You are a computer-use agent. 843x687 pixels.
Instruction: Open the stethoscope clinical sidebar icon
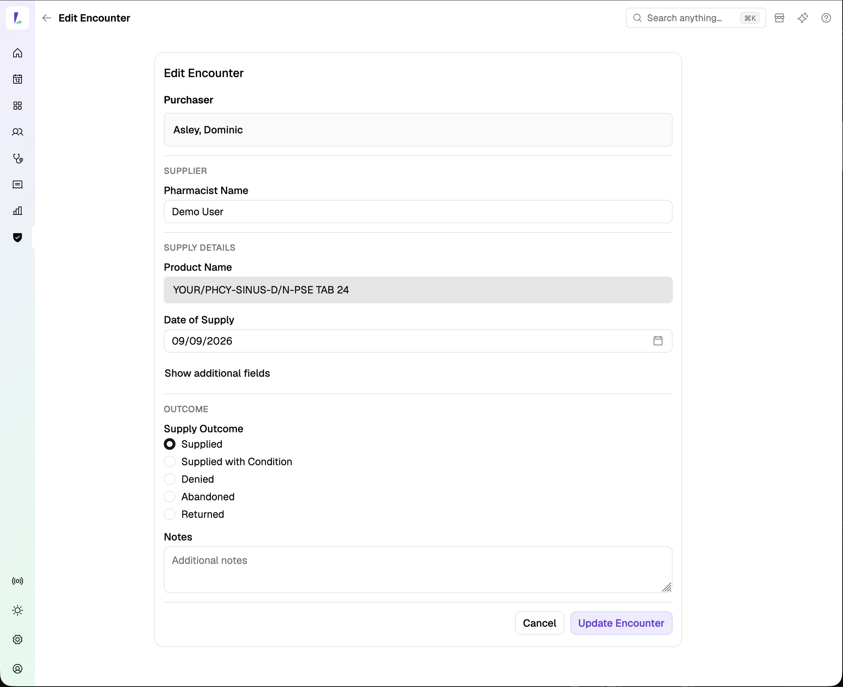coord(18,158)
